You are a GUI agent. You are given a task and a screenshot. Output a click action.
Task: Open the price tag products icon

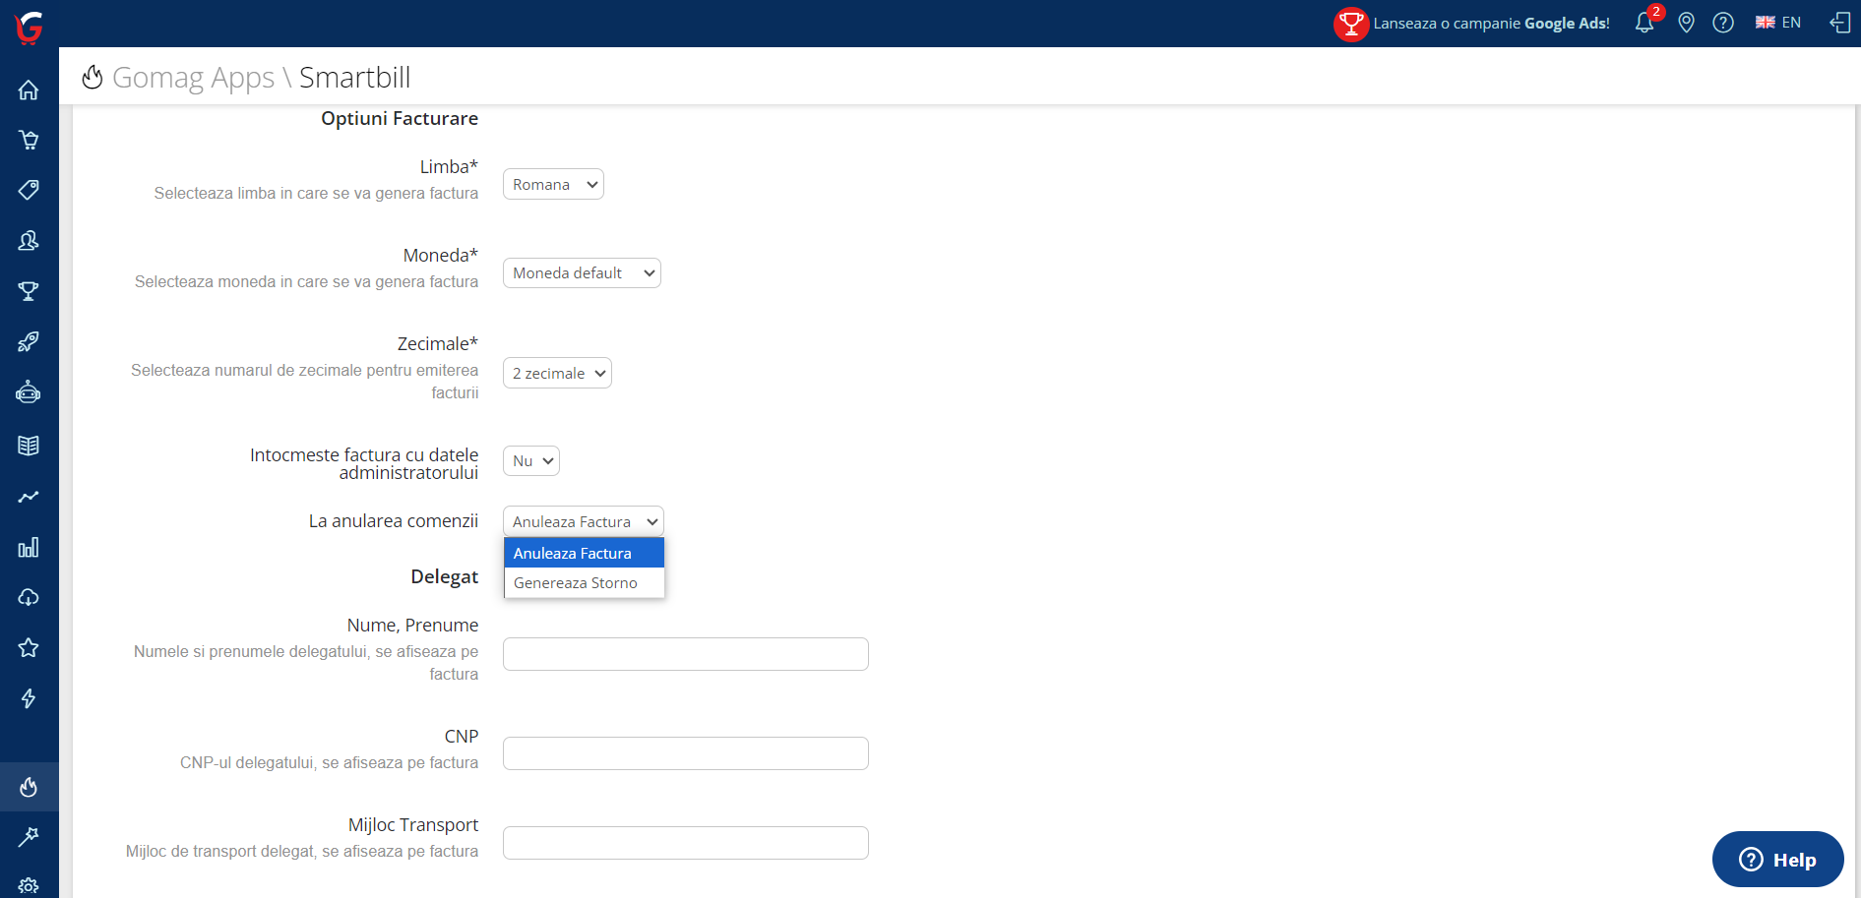pos(29,190)
